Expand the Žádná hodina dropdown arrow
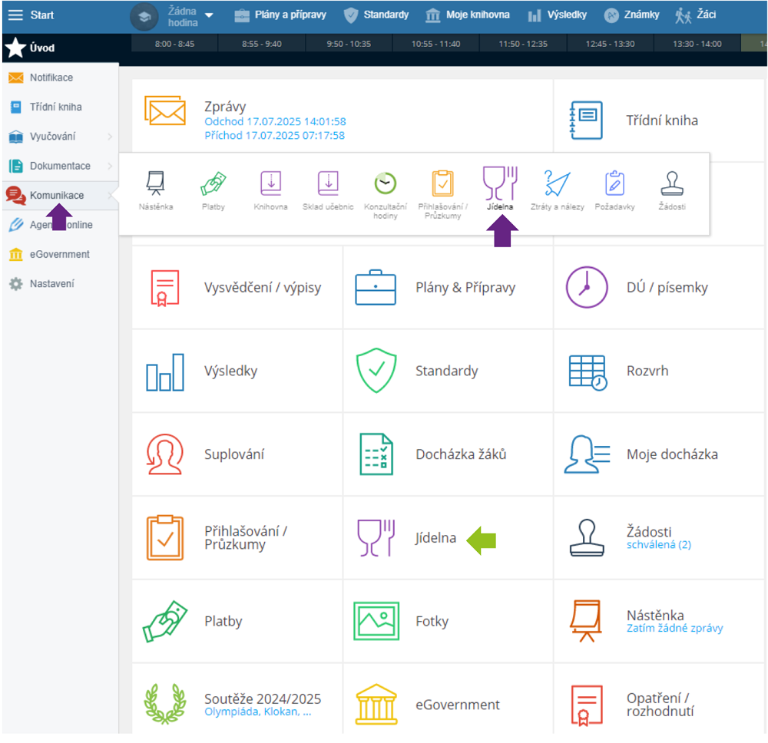 click(209, 15)
